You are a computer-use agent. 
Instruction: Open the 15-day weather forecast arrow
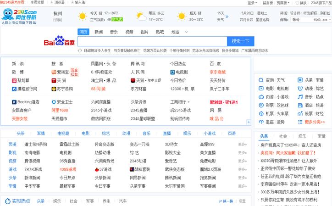[227, 17]
